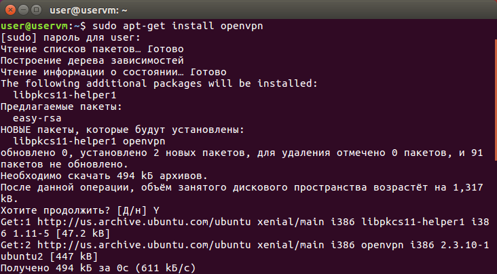
Task: Click the second us.archive.ubuntu.com URL
Action: tap(144, 245)
